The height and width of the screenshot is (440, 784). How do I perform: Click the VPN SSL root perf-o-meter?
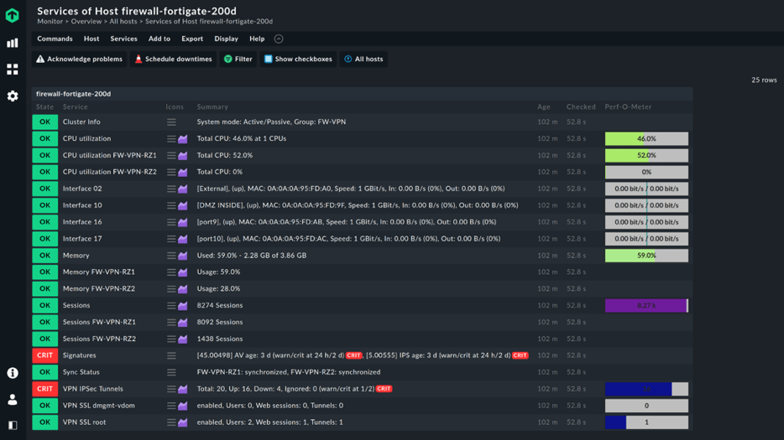(x=646, y=422)
